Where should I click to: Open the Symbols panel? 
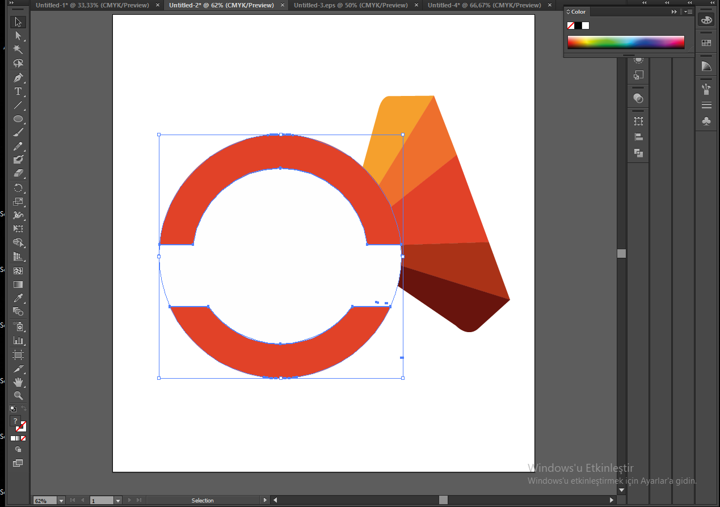(706, 121)
